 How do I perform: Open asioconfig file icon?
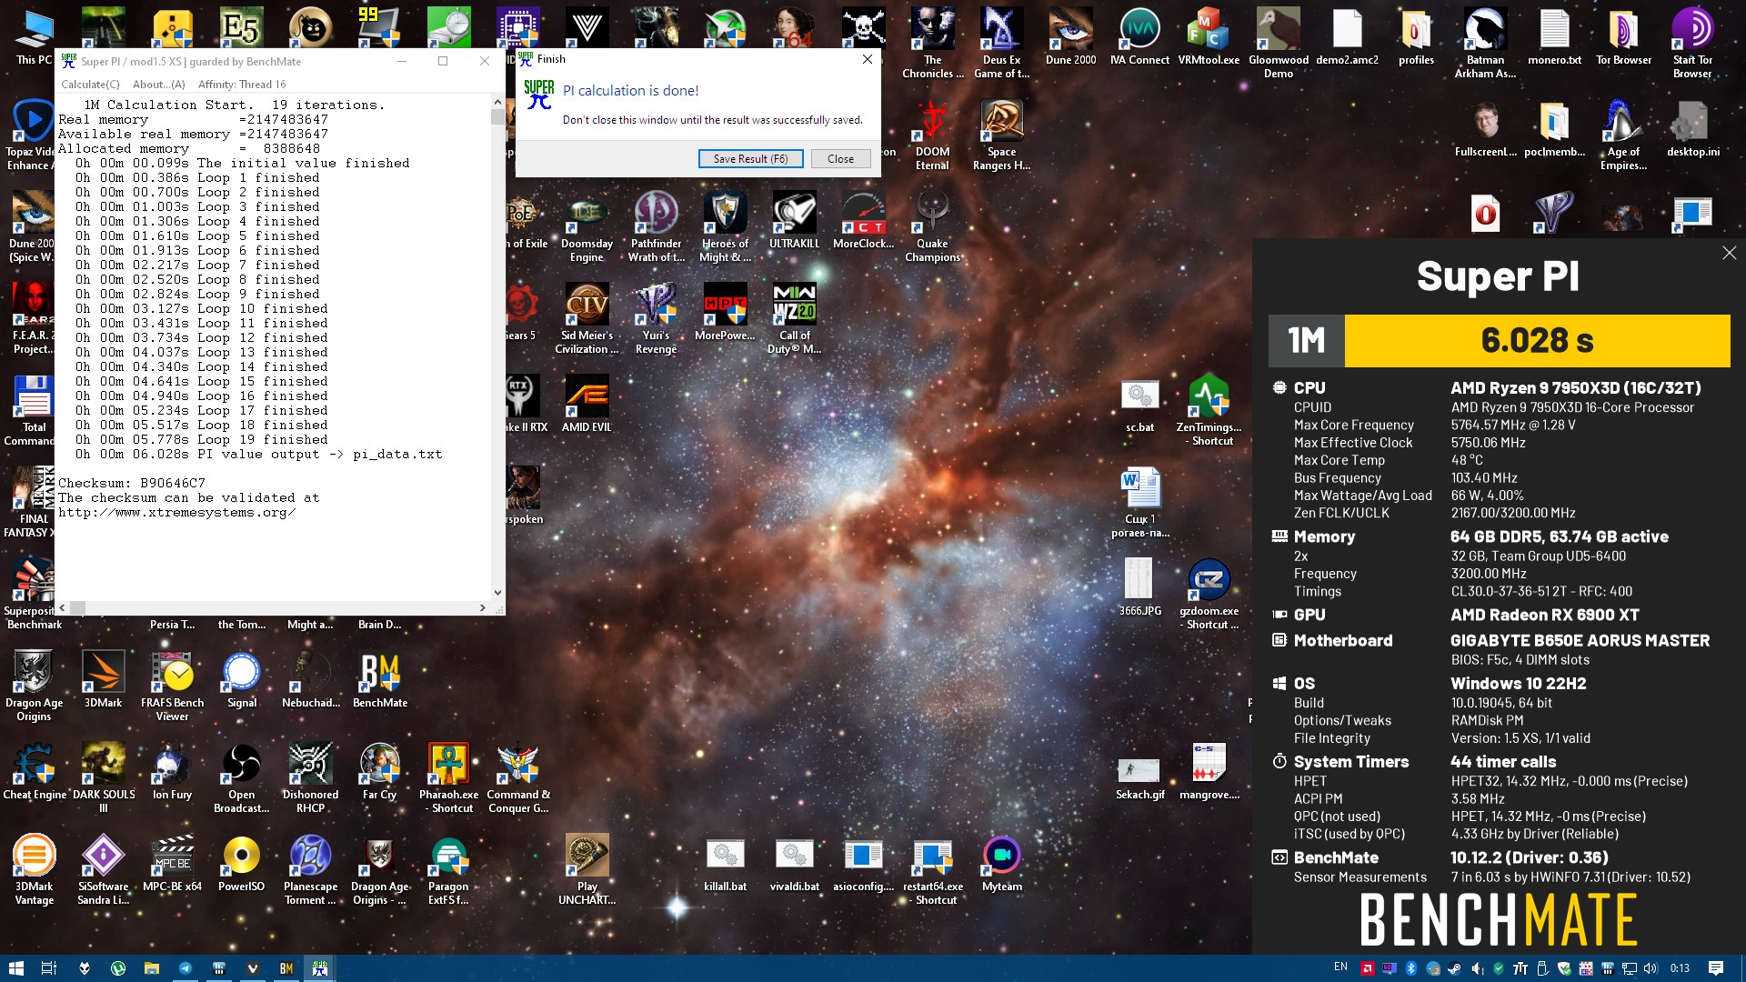coord(864,864)
